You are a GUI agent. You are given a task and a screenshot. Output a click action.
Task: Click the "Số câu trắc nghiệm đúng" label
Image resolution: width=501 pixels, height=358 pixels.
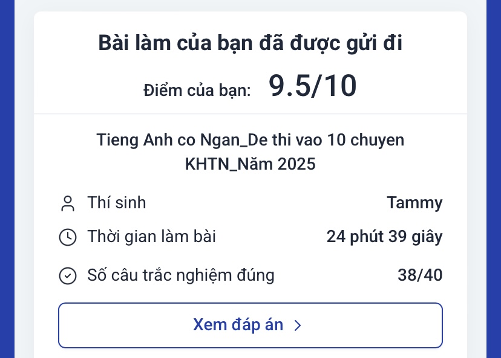click(x=181, y=275)
